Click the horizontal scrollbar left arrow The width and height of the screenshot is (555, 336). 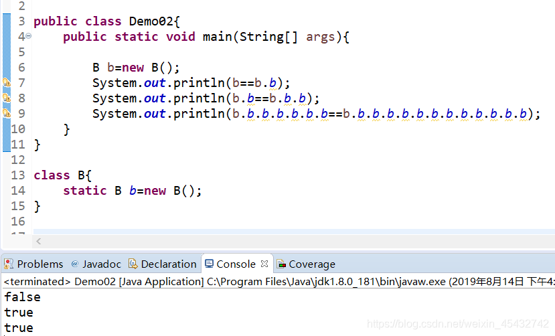(x=39, y=241)
